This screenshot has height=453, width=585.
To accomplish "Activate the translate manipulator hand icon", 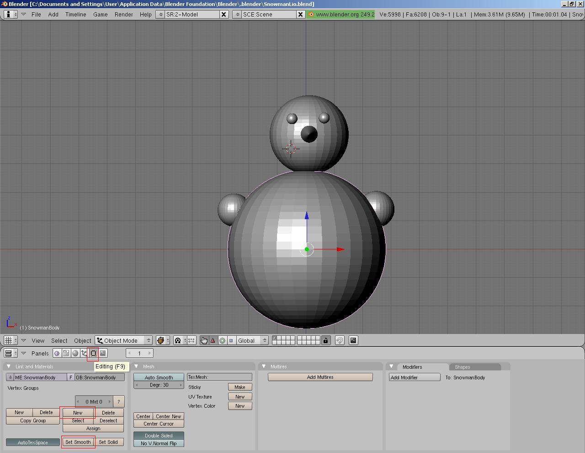I will click(204, 340).
